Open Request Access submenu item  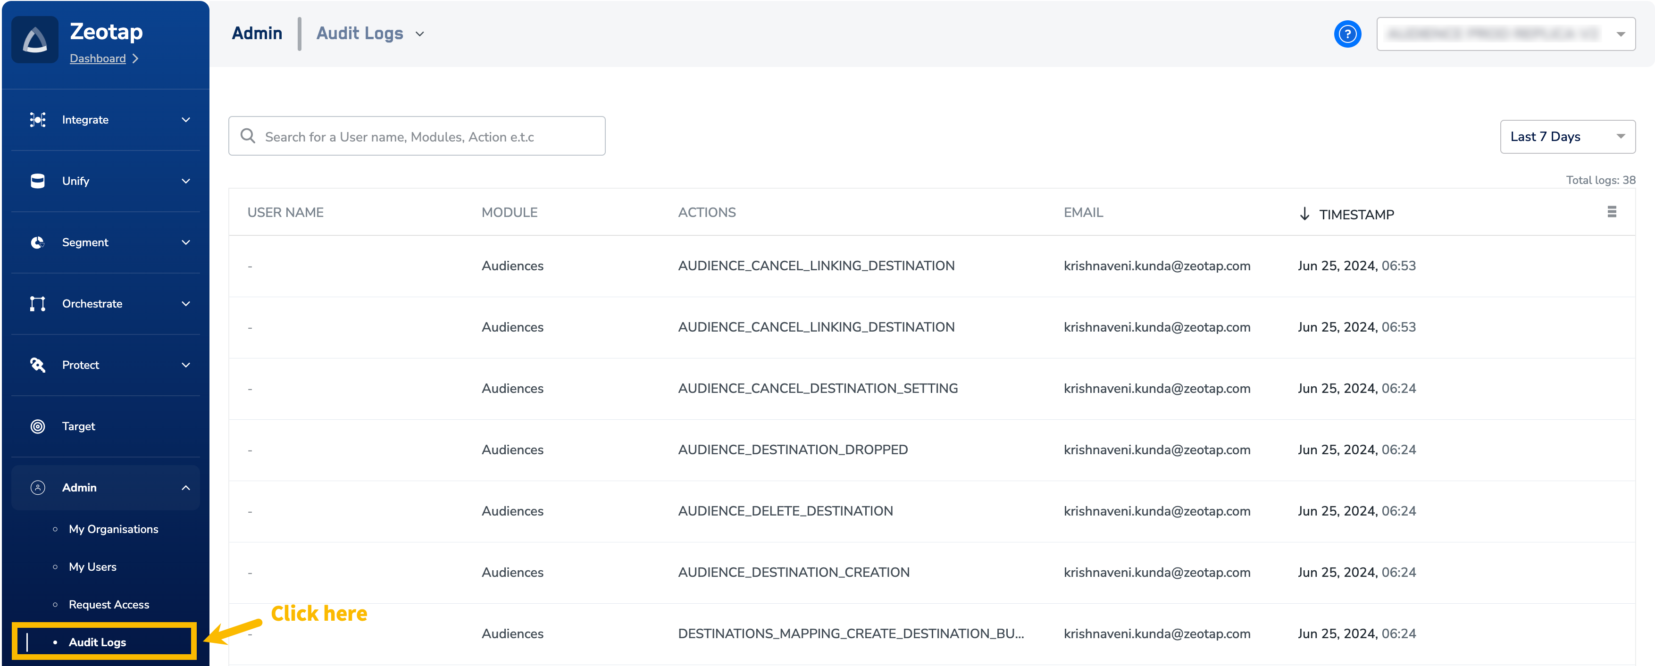(x=109, y=604)
